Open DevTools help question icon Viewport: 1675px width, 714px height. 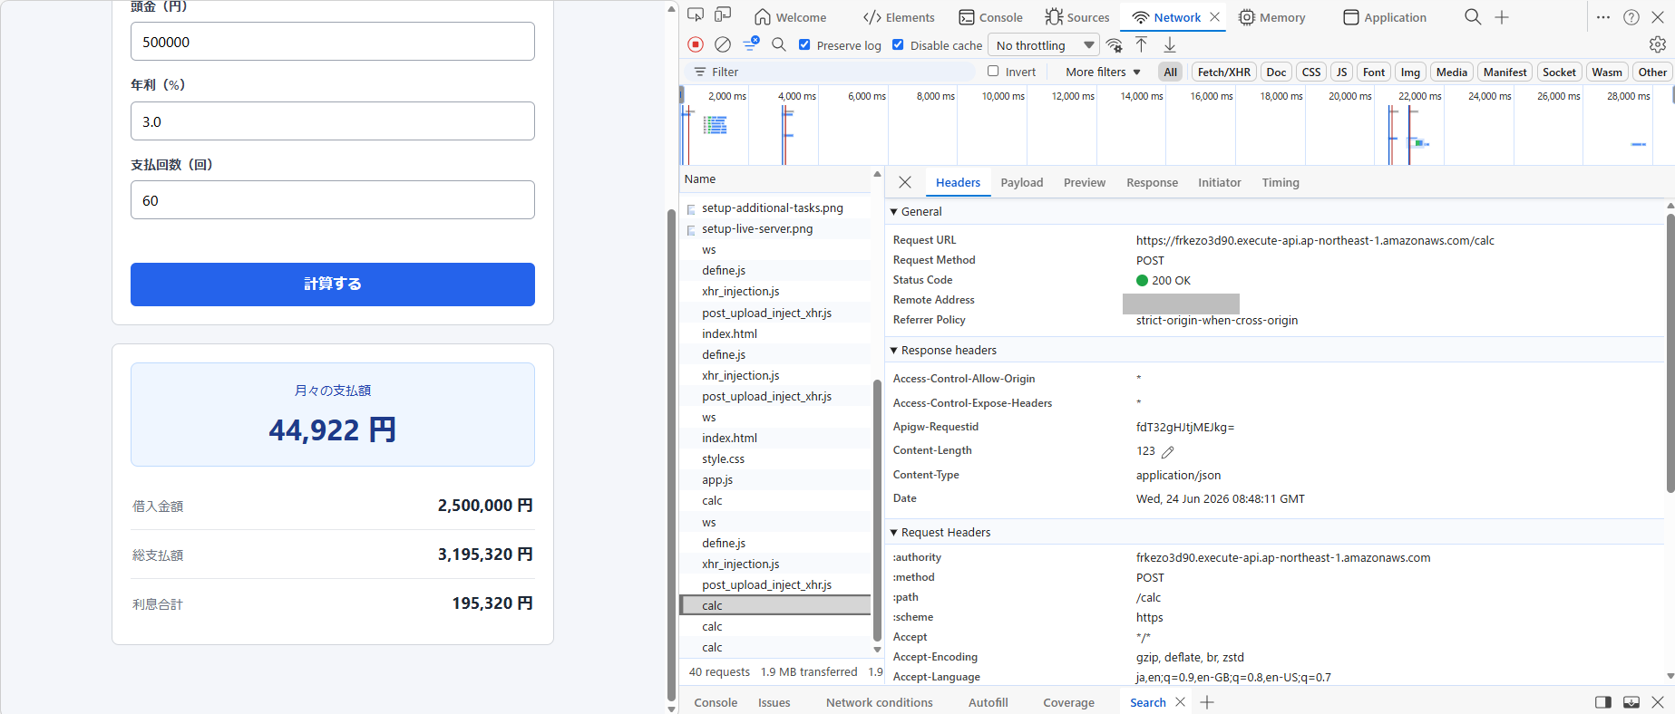click(x=1631, y=17)
